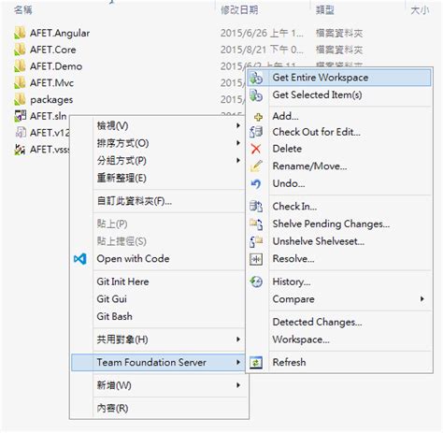Click the yellow plus Add icon
Image resolution: width=443 pixels, height=433 pixels.
click(258, 117)
